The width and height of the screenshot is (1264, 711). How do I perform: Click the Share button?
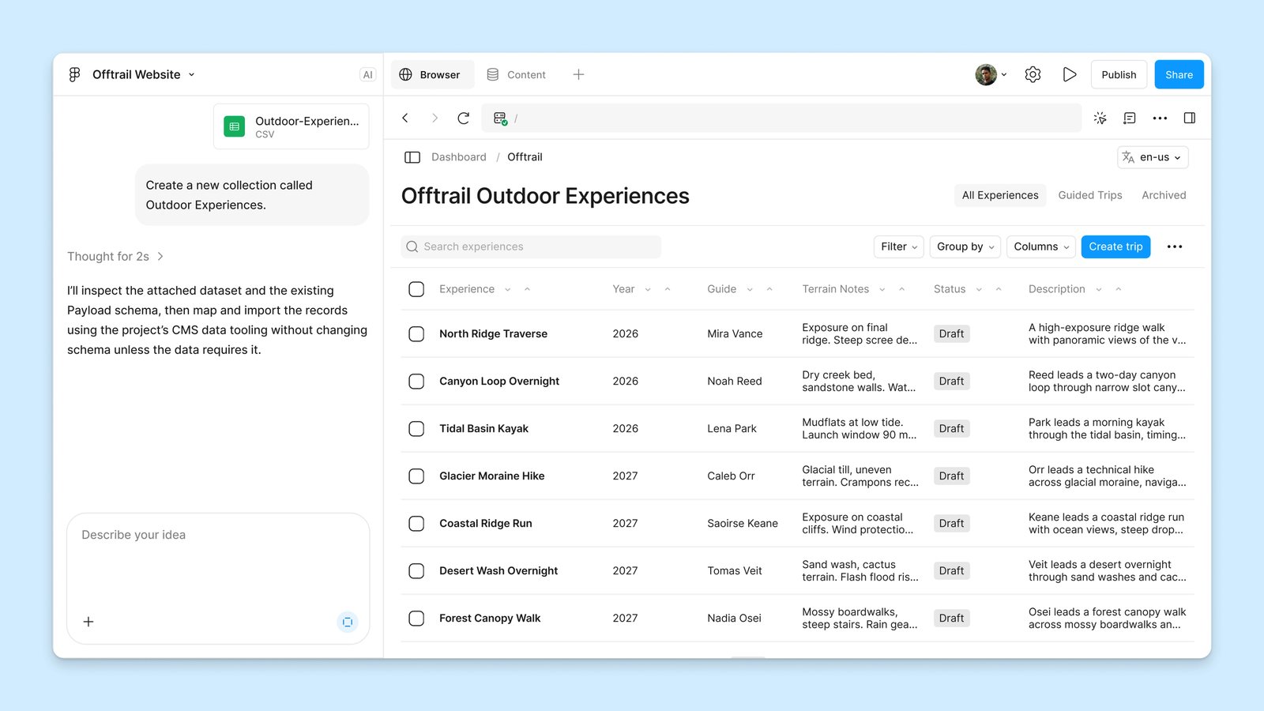1179,74
